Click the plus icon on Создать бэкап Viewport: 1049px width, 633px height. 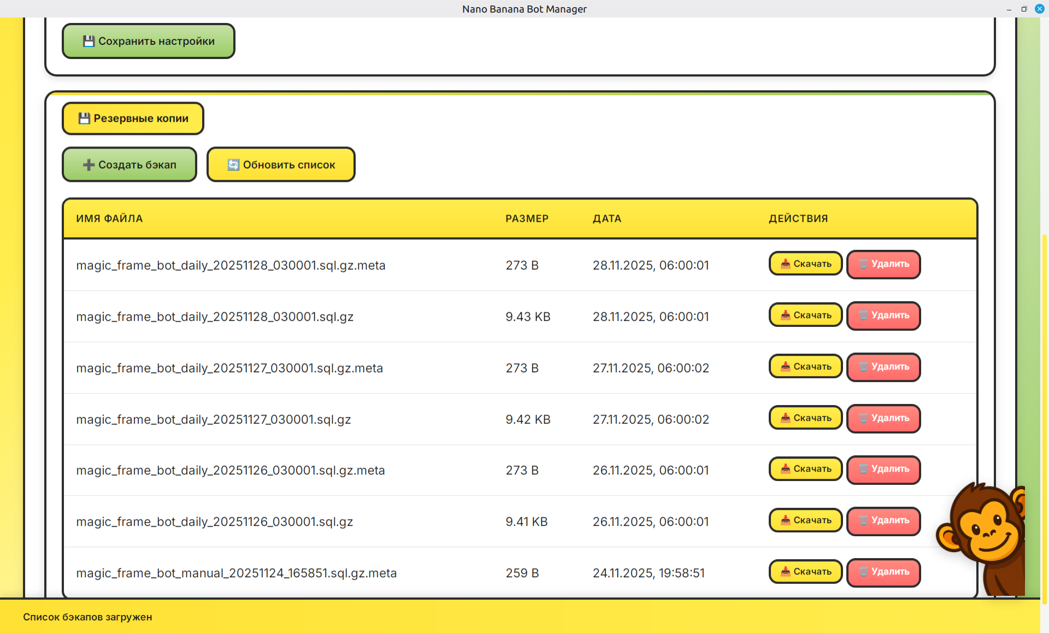click(89, 165)
